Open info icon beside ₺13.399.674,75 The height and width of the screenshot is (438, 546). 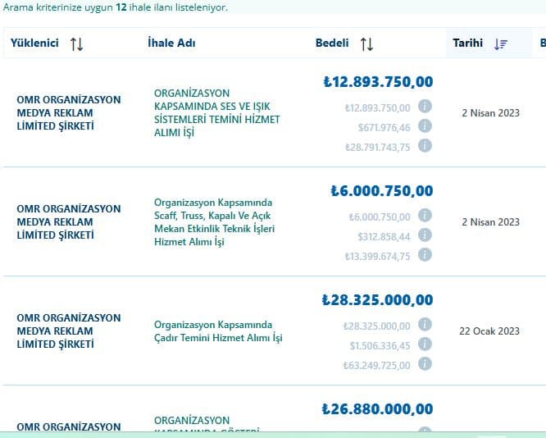pos(425,254)
